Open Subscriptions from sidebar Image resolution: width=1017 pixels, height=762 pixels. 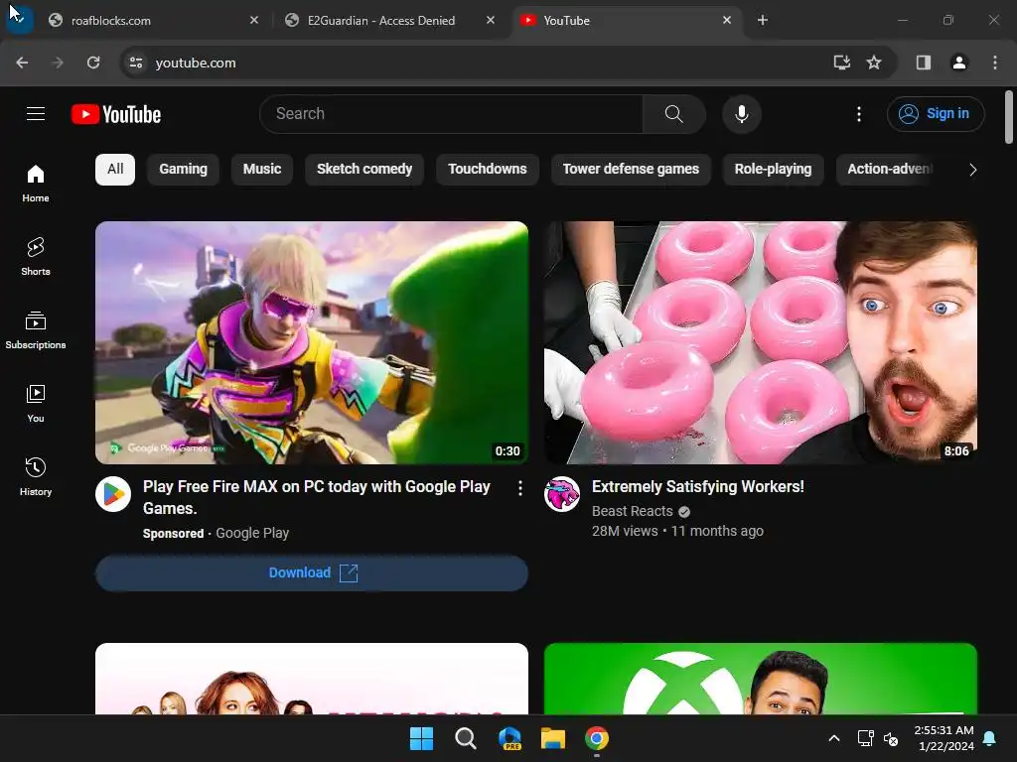(x=36, y=329)
